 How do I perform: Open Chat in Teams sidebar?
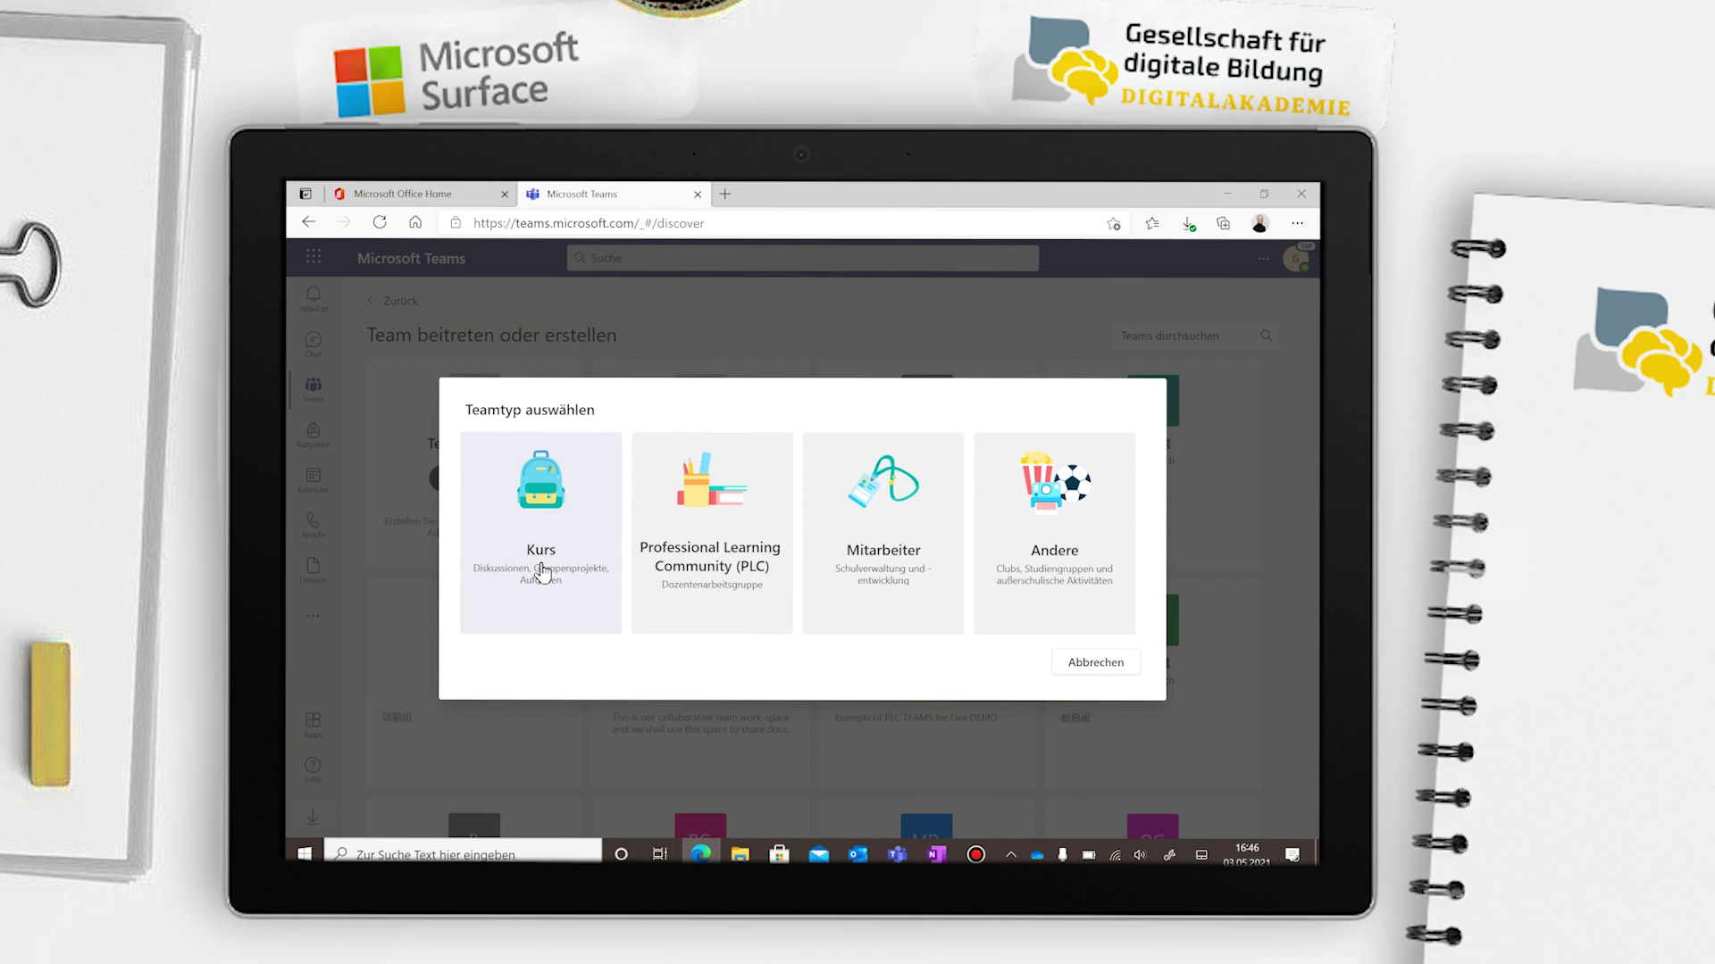pos(314,345)
